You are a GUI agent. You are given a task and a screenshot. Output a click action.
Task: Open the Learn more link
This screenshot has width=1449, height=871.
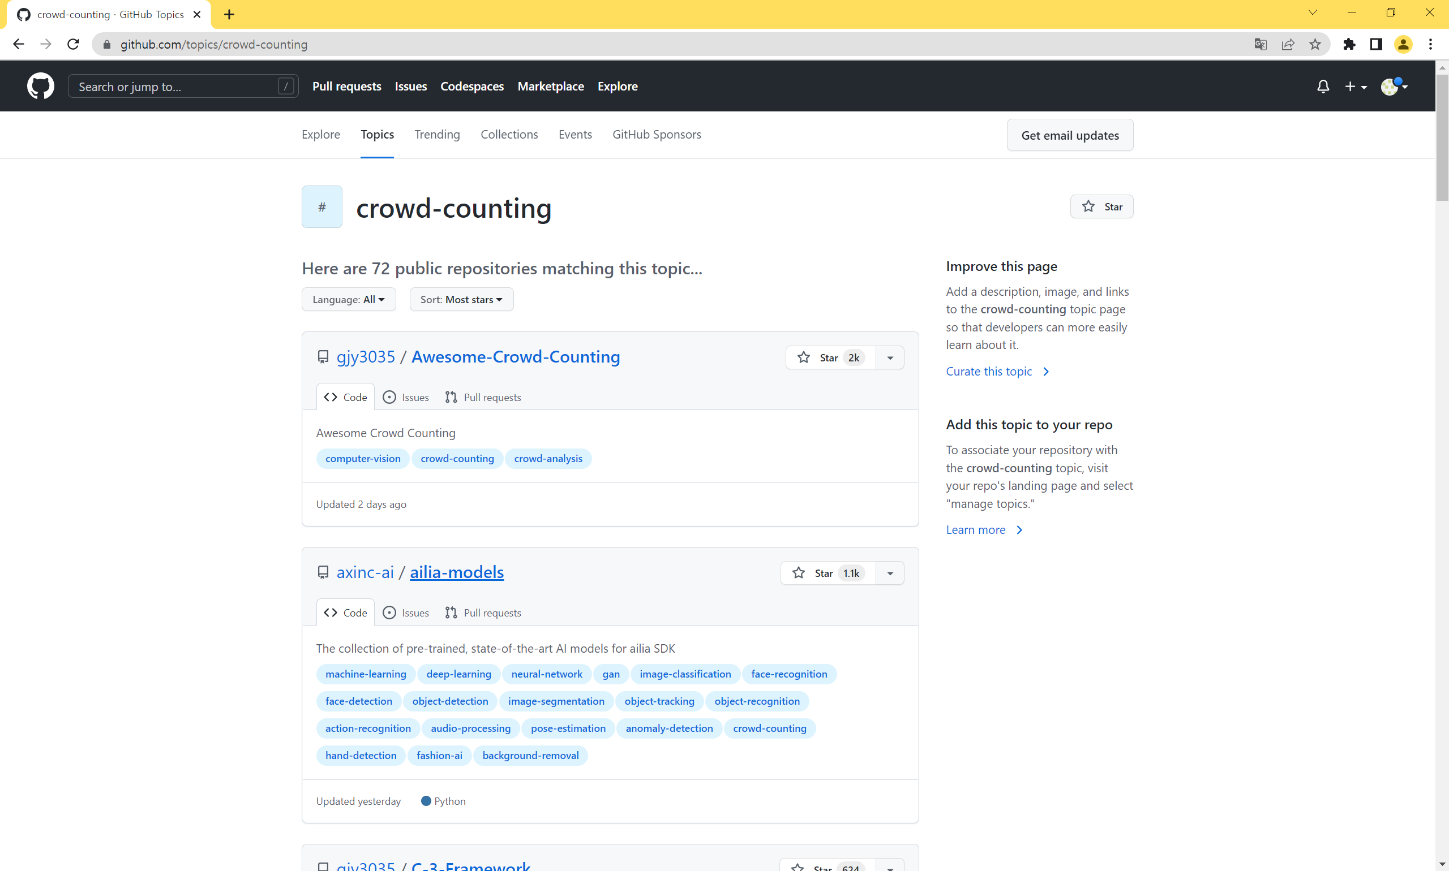point(984,529)
